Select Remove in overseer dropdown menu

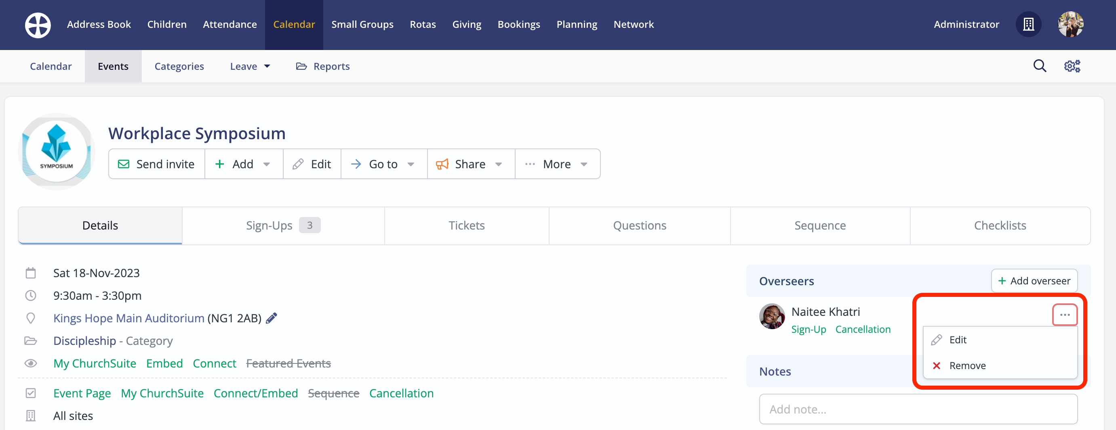(1000, 365)
